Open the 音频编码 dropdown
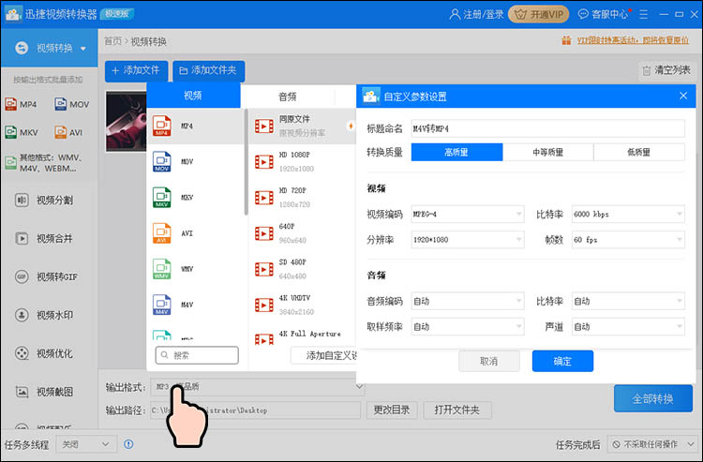703x462 pixels. (x=468, y=301)
